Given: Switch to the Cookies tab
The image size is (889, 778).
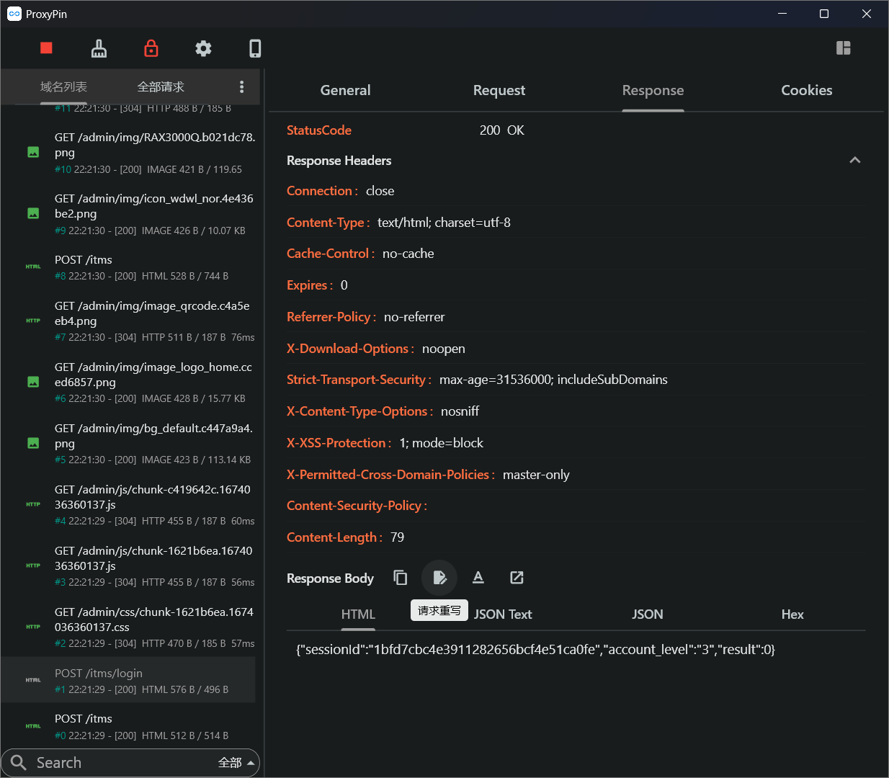Looking at the screenshot, I should 806,90.
